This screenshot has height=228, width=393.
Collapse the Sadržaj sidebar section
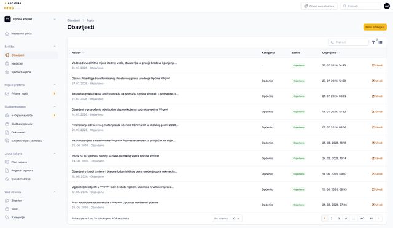[55, 47]
